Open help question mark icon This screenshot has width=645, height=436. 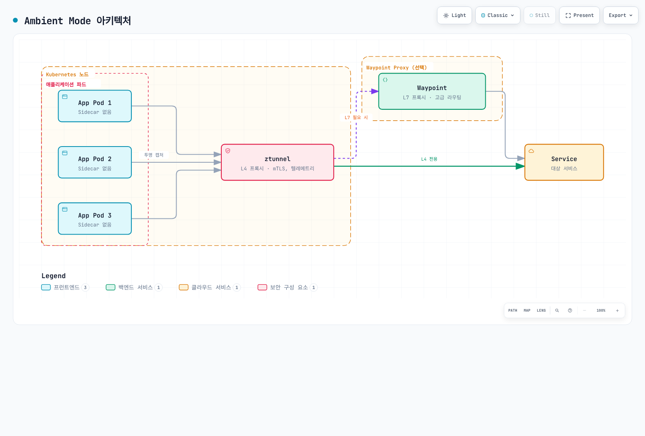pos(570,310)
